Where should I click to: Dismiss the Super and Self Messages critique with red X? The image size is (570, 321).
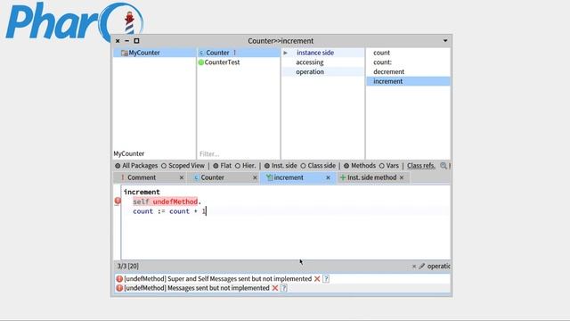pyautogui.click(x=317, y=279)
